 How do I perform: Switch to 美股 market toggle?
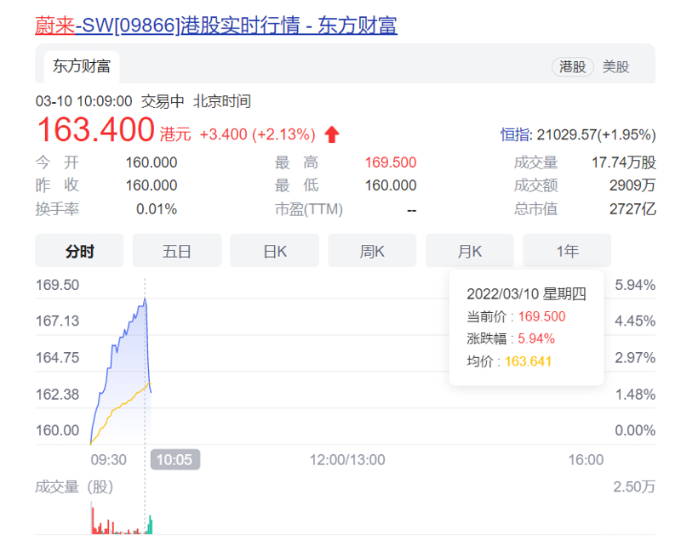tap(615, 66)
